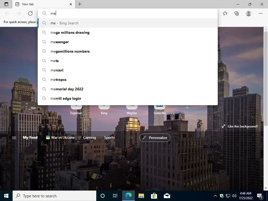Screen dimensions: 268x201
Task: Open the Wayfair quick link
Action: (132, 110)
